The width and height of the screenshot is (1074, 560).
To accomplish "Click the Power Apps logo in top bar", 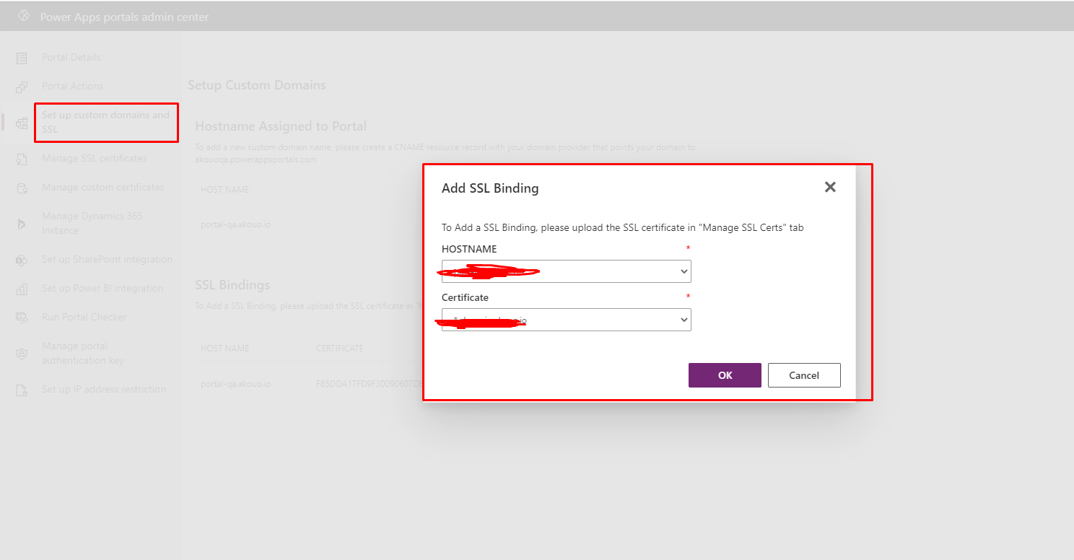I will [x=24, y=14].
